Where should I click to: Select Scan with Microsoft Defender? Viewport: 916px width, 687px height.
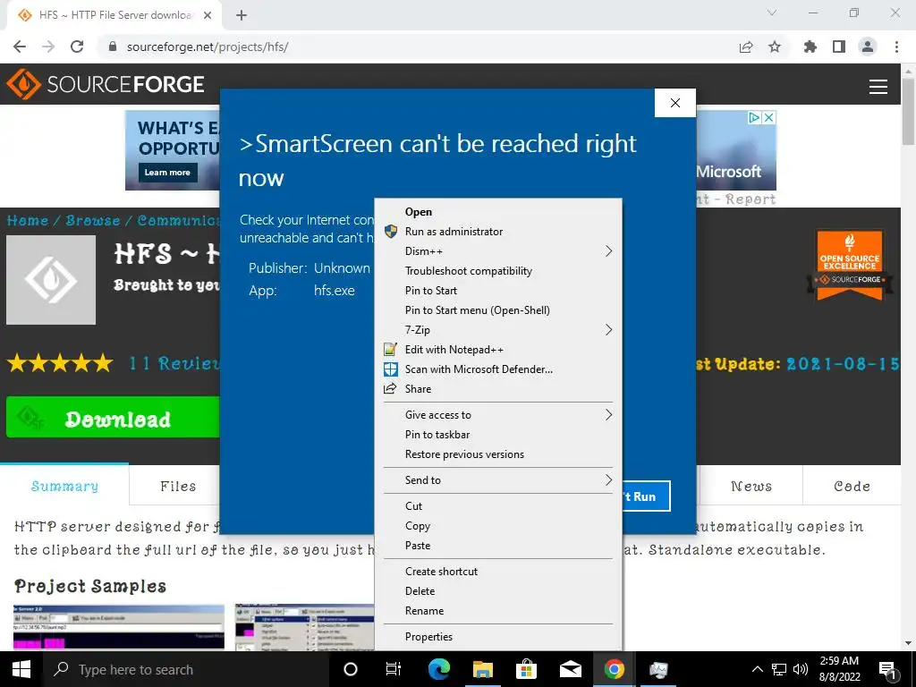click(x=498, y=369)
